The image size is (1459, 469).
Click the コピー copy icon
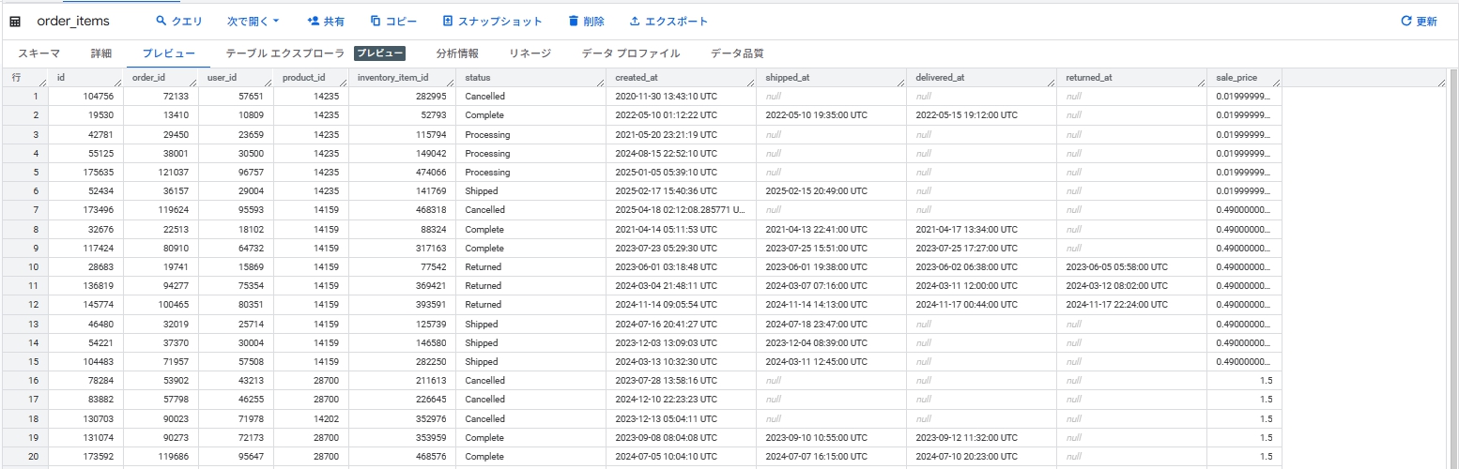[376, 22]
